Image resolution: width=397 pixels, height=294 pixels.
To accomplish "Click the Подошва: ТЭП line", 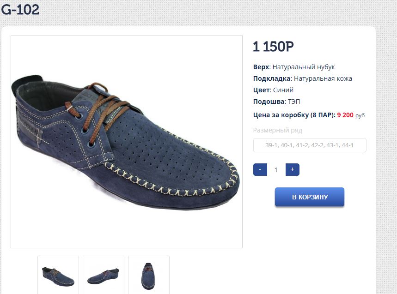I will pos(277,102).
